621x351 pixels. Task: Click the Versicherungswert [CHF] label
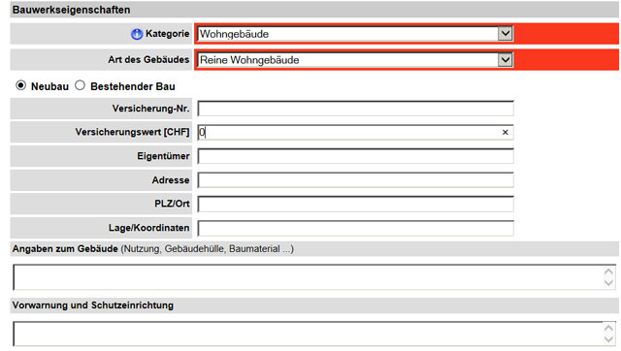pos(132,132)
